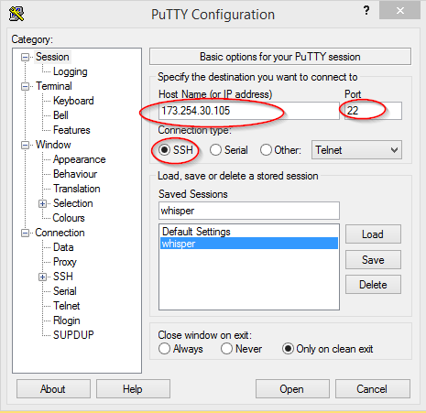
Task: Open the Data settings category
Action: point(63,247)
